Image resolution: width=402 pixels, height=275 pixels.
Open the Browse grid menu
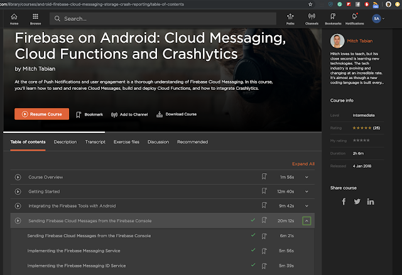35,19
